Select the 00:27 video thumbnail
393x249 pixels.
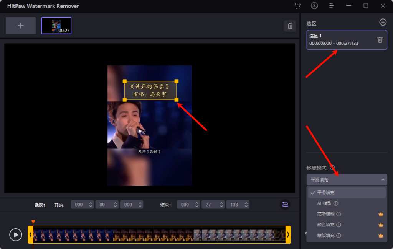(x=56, y=26)
